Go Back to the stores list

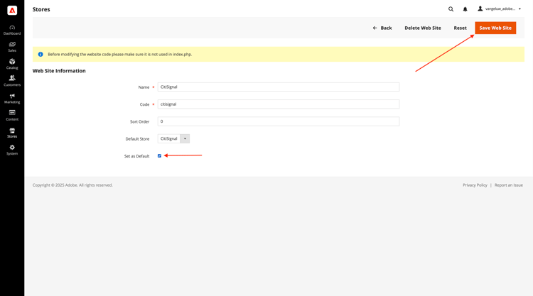point(382,28)
